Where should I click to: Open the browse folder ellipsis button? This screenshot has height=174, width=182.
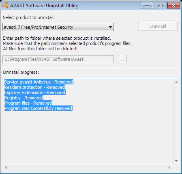coord(122,59)
